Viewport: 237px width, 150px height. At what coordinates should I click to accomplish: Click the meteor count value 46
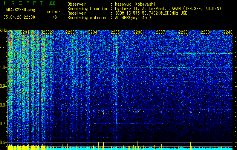click(x=55, y=17)
